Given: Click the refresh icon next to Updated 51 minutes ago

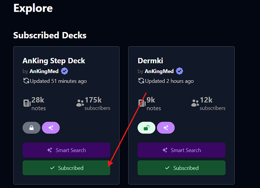Looking at the screenshot, I should [26, 81].
